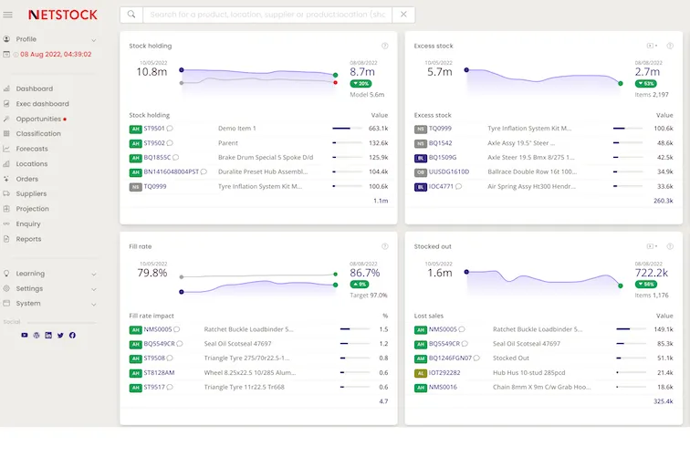Screen dimensions: 690x457
Task: Click the comment icon beside IOC4771
Action: tap(458, 186)
